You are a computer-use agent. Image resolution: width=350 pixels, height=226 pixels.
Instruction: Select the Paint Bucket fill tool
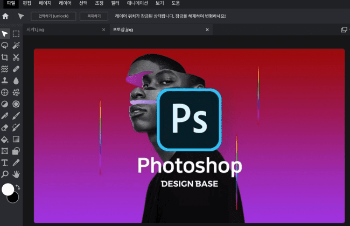click(5, 139)
